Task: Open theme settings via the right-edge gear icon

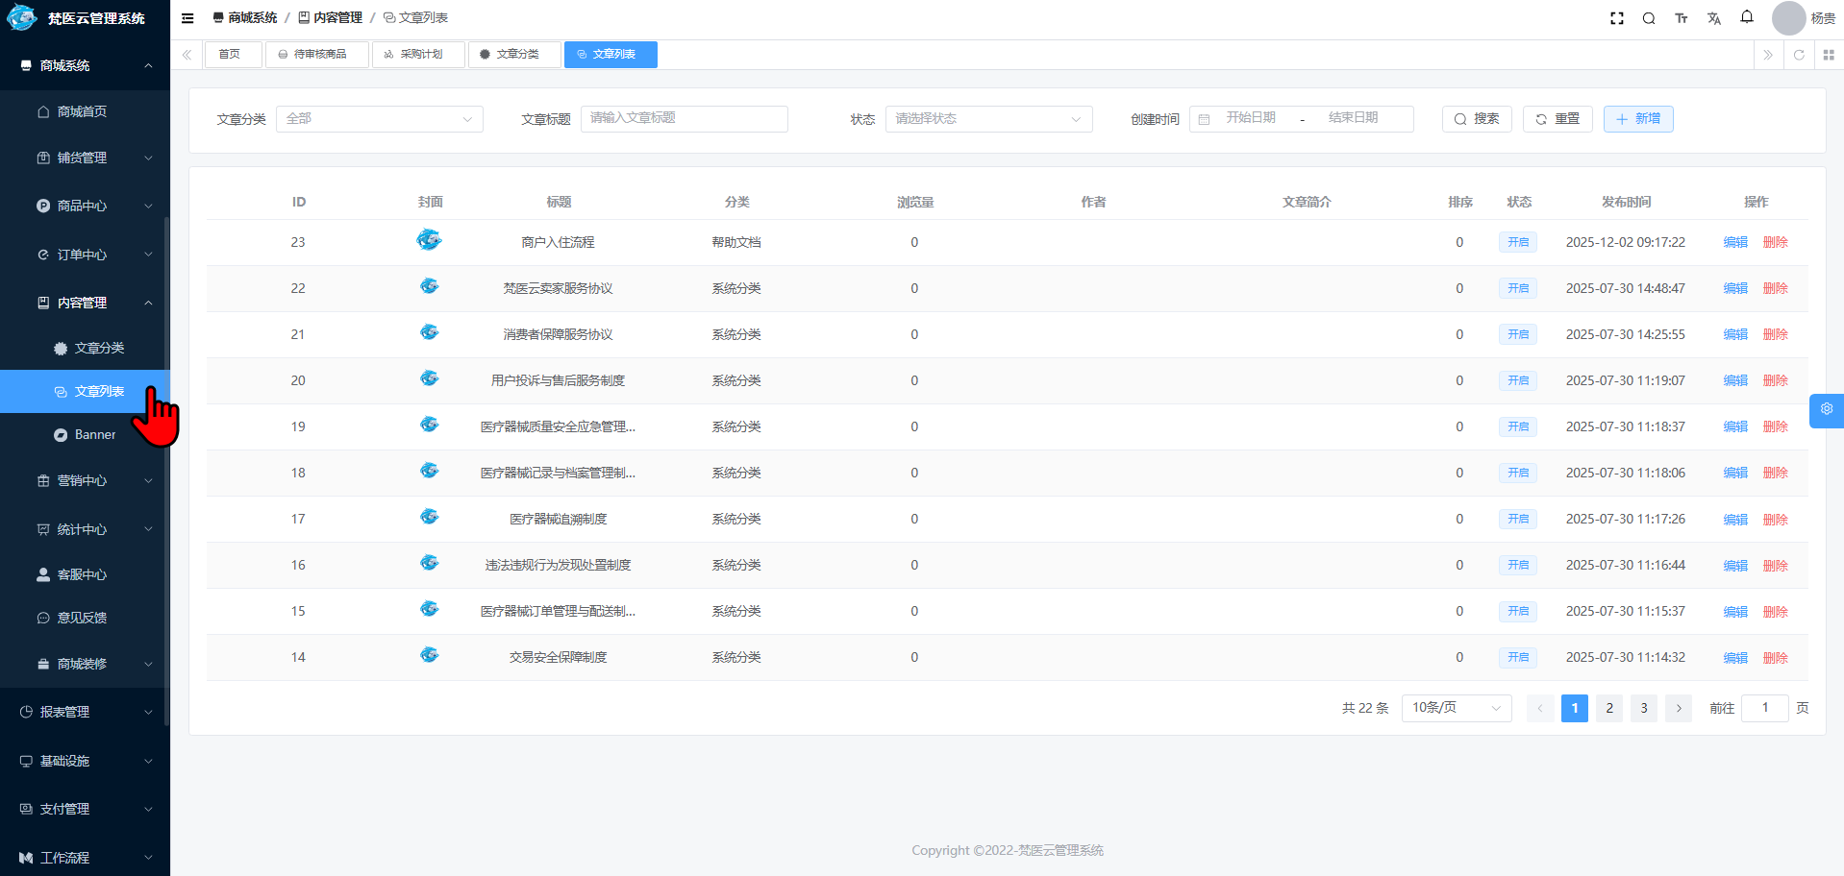Action: click(x=1826, y=410)
